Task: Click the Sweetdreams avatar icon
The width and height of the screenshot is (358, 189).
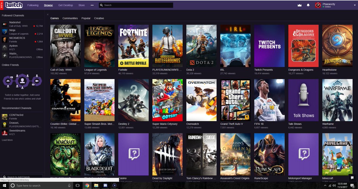Action: (4, 132)
